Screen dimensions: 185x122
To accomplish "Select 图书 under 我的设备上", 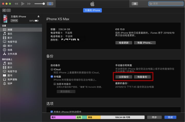I will click(10, 75).
